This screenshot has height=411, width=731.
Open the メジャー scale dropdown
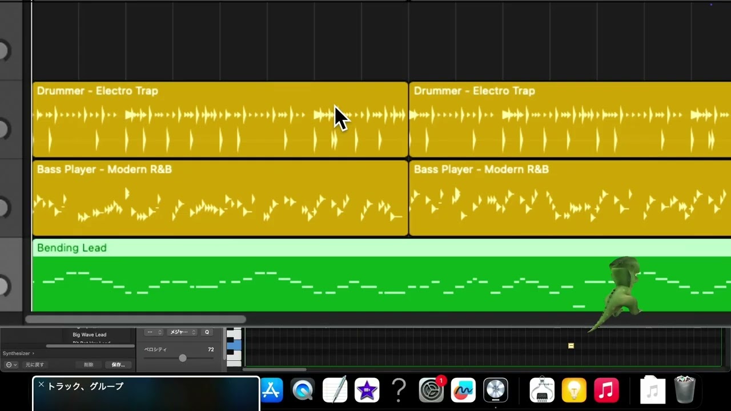[x=182, y=332]
